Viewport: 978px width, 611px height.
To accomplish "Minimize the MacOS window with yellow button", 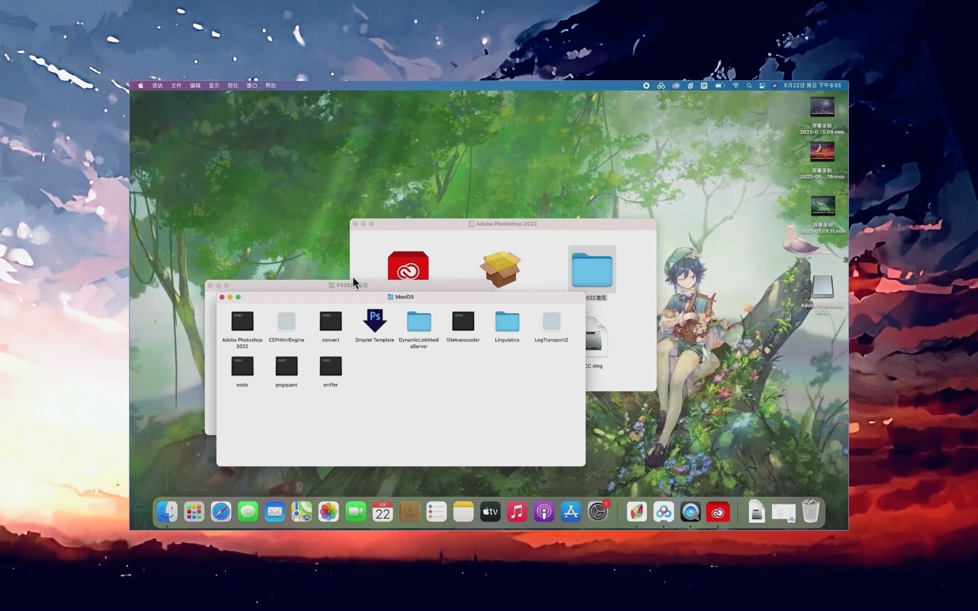I will tap(230, 297).
